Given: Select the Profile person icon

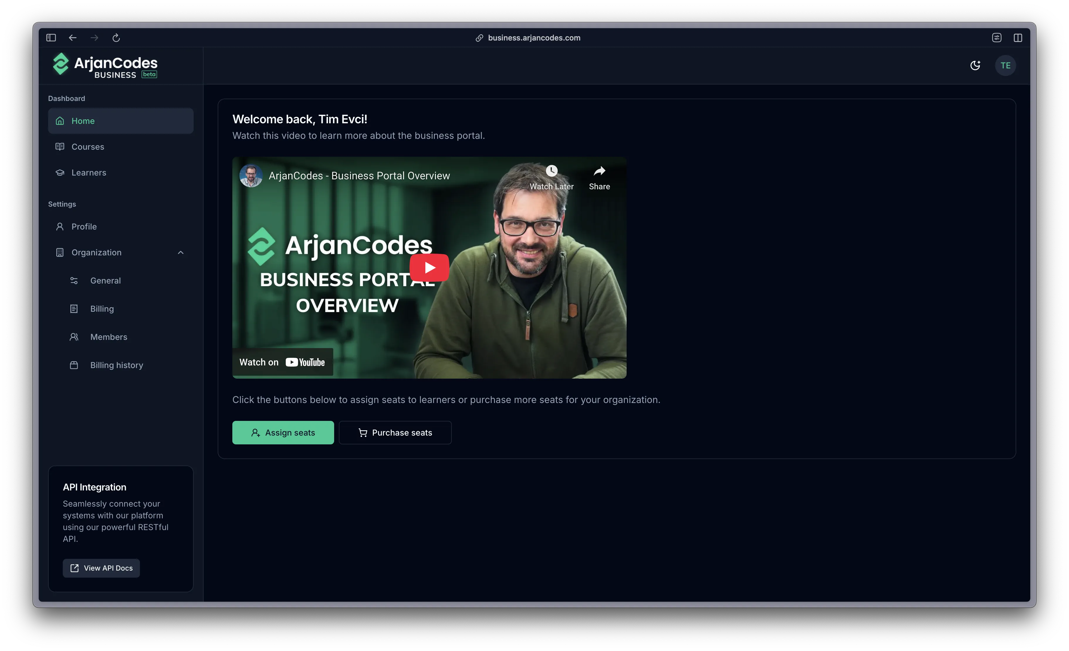Looking at the screenshot, I should click(x=60, y=226).
